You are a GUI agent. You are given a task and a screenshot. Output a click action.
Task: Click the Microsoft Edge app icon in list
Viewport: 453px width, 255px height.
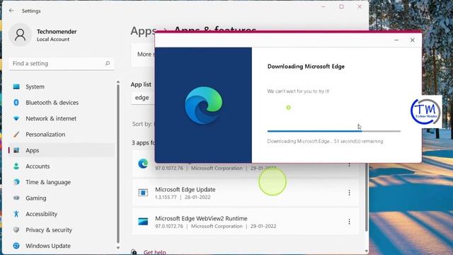click(x=143, y=164)
